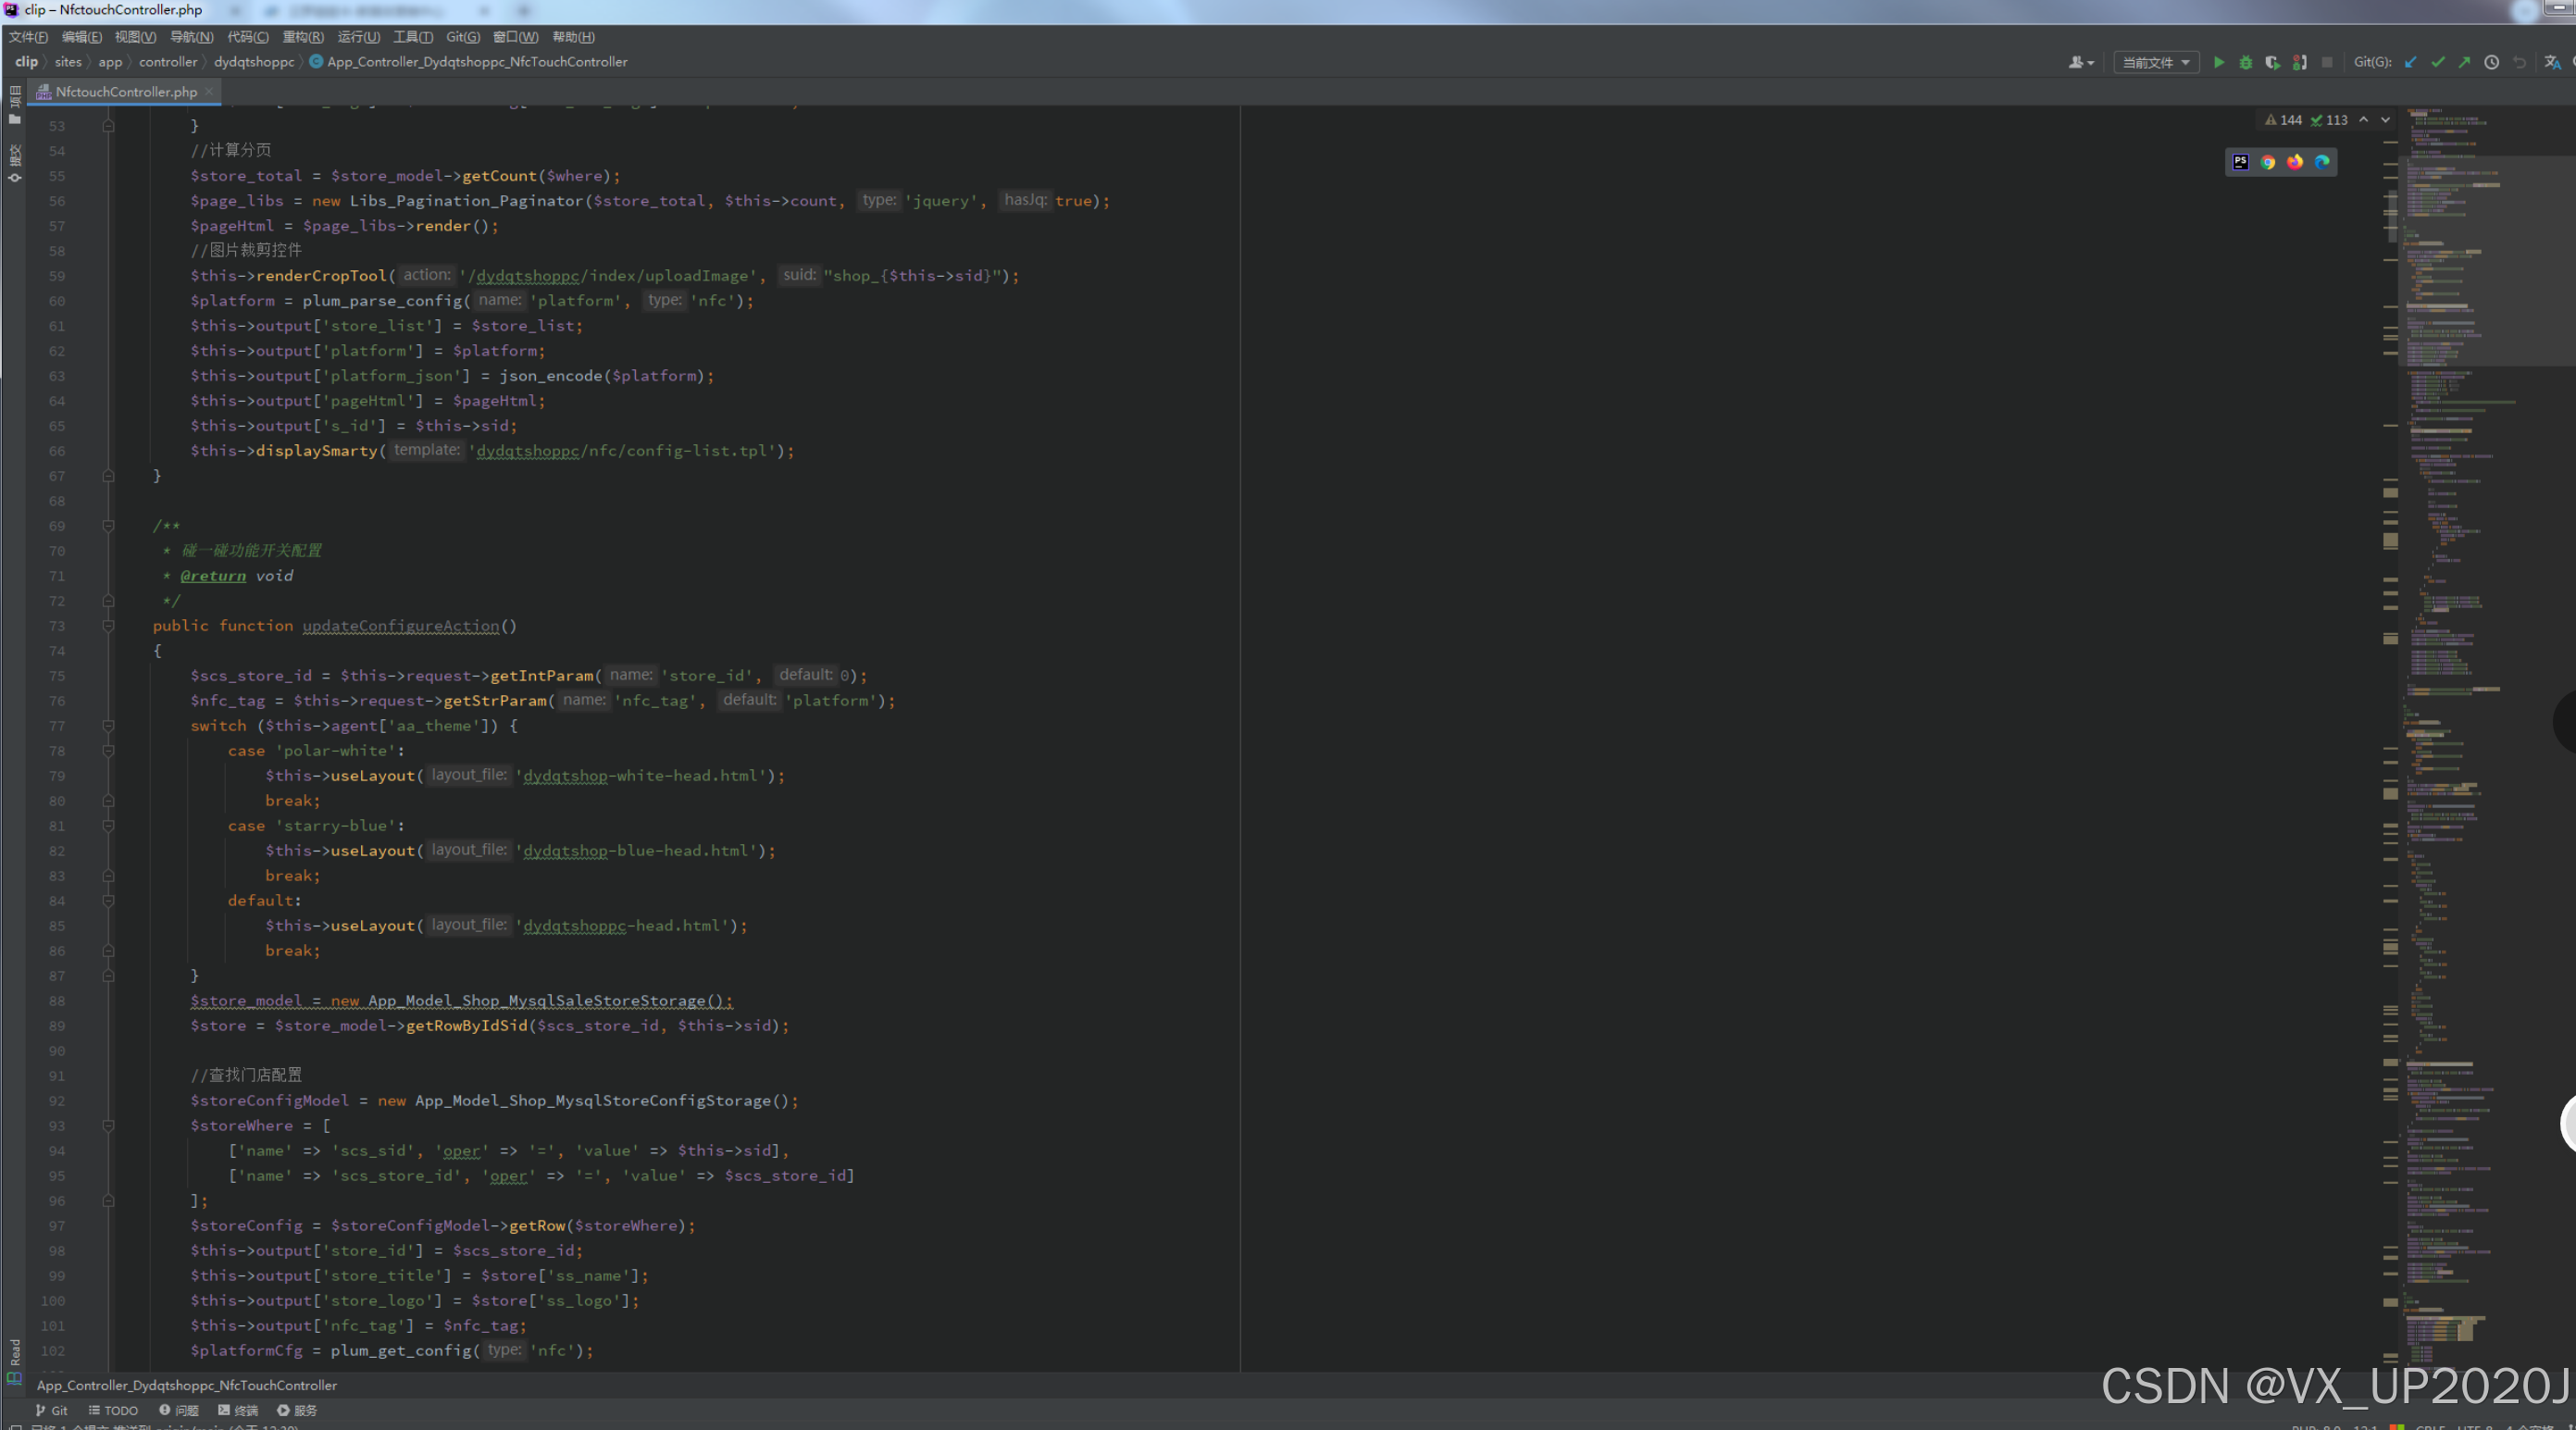
Task: Toggle the 终端 terminal tool window
Action: point(238,1410)
